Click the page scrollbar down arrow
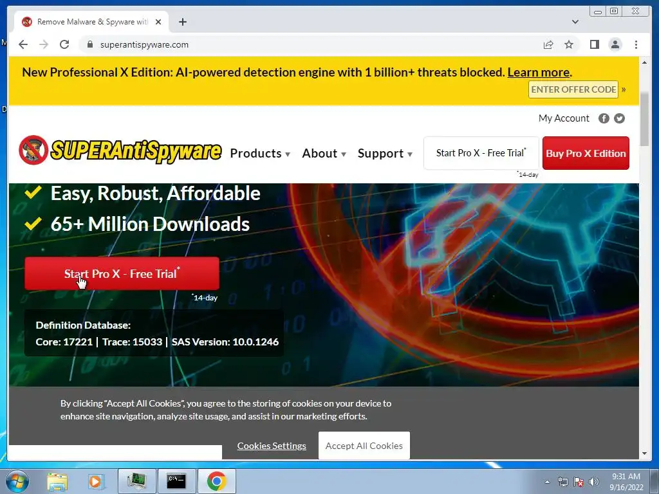This screenshot has width=659, height=494. (644, 453)
